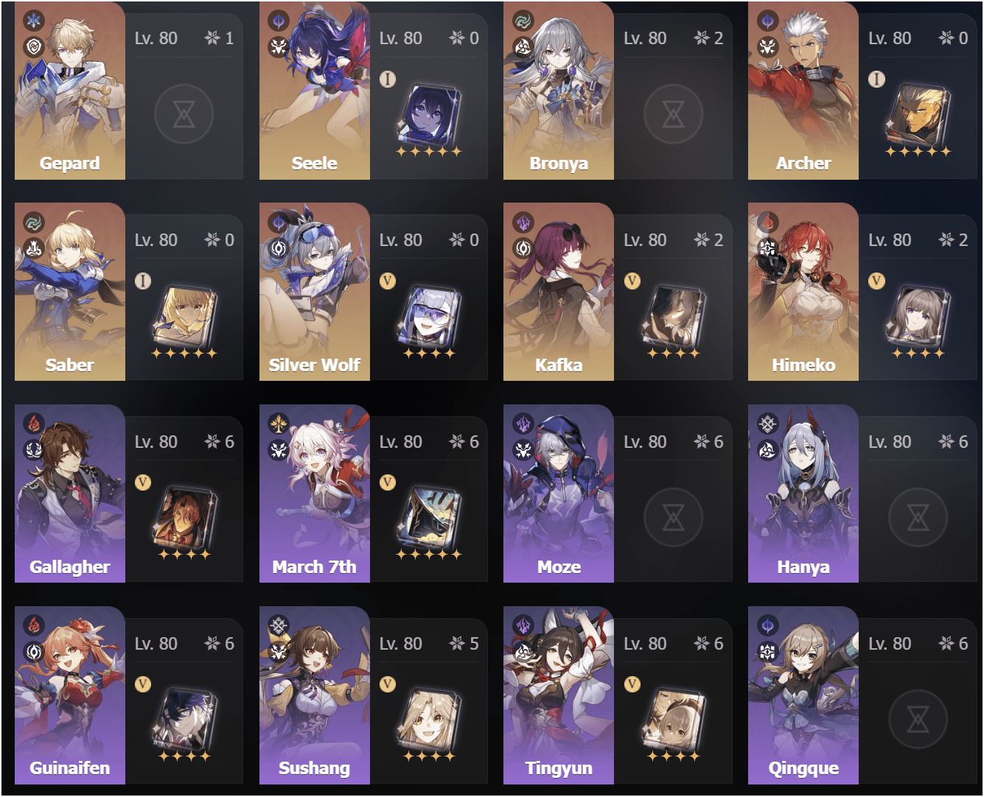Select the Gepard character portrait
The height and width of the screenshot is (797, 984).
tap(70, 91)
